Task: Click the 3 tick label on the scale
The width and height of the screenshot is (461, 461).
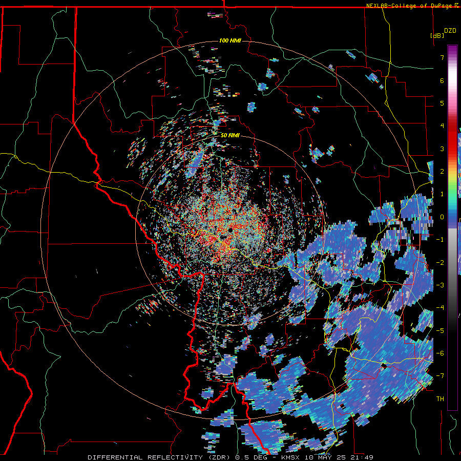Action: point(442,149)
